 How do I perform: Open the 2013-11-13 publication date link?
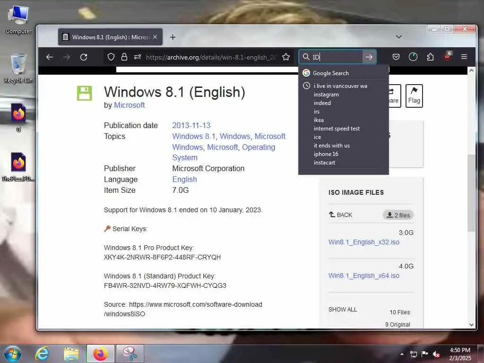click(x=191, y=126)
